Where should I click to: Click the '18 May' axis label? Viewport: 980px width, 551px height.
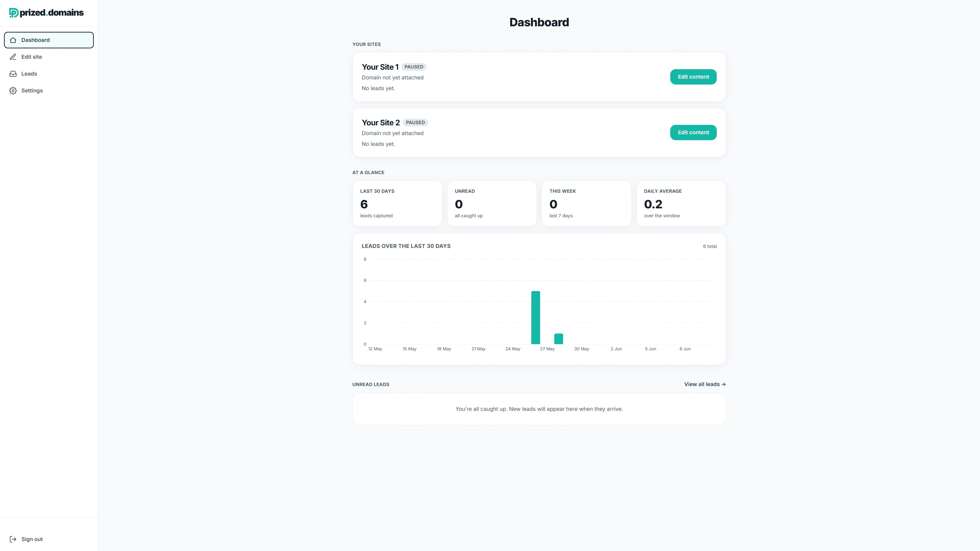444,349
